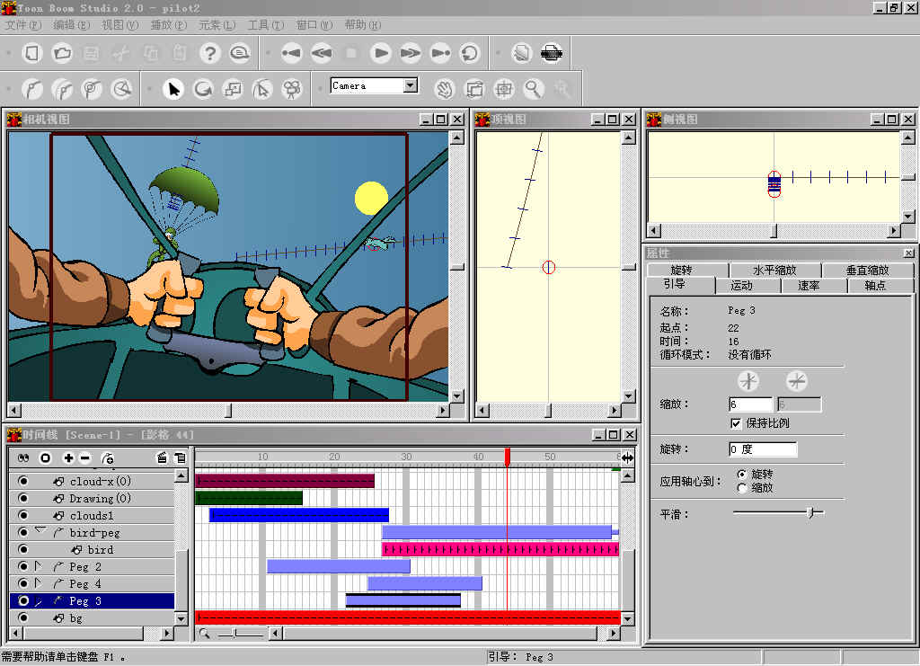Viewport: 920px width, 666px height.
Task: Click the add peg icon in timeline
Action: pyautogui.click(x=108, y=457)
